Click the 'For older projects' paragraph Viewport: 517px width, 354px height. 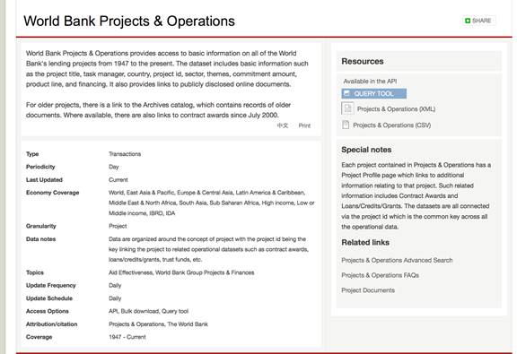pos(158,110)
